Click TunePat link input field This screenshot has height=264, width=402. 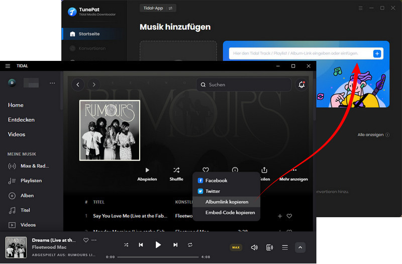click(300, 53)
